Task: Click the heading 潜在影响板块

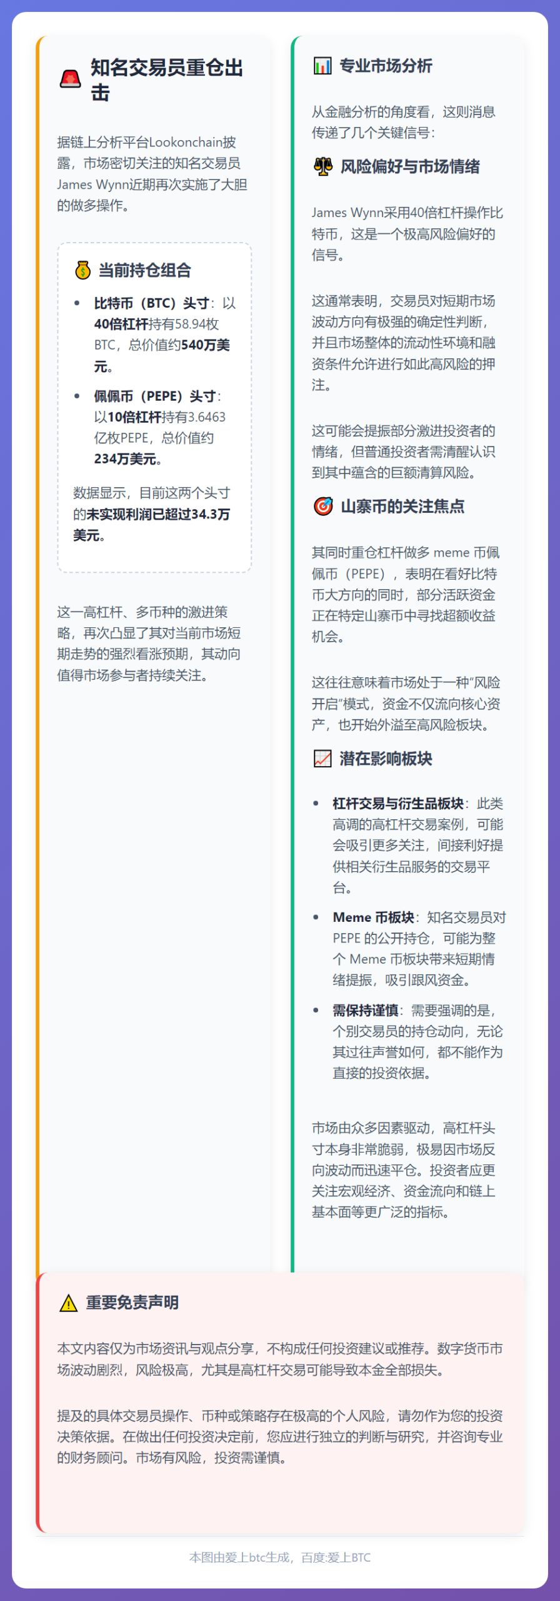Action: (386, 759)
